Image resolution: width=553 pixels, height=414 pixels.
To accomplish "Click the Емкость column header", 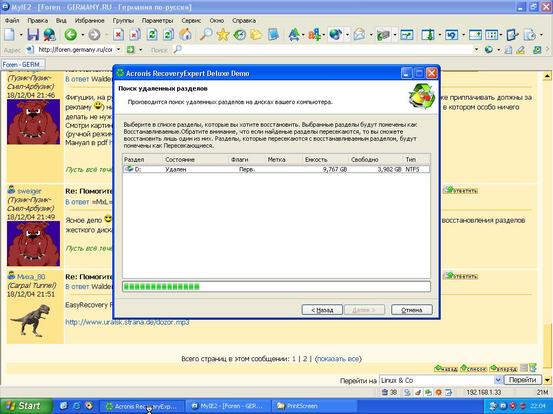I will coord(325,160).
